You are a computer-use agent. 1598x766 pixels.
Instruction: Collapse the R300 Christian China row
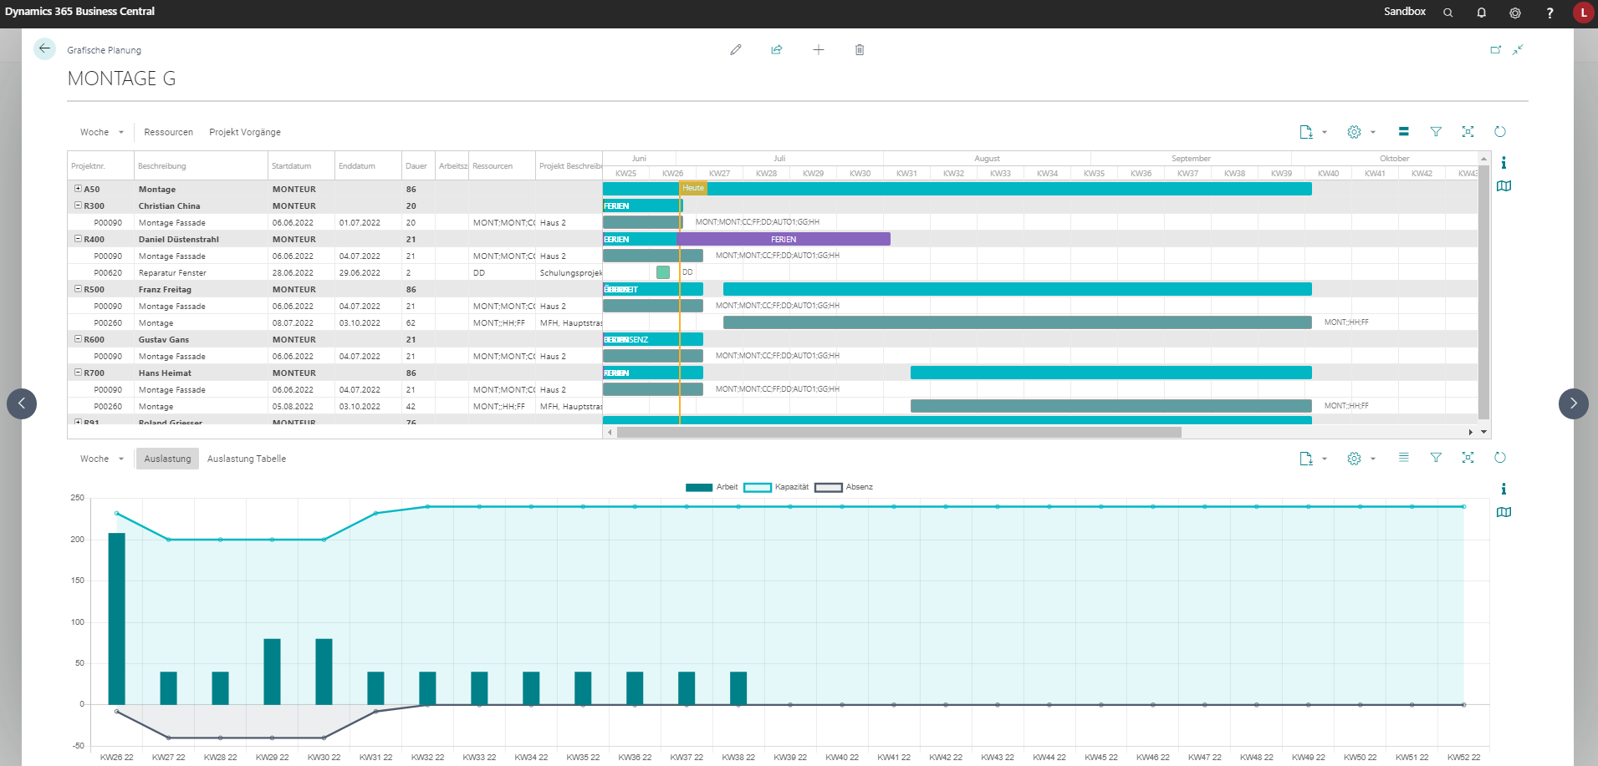78,205
